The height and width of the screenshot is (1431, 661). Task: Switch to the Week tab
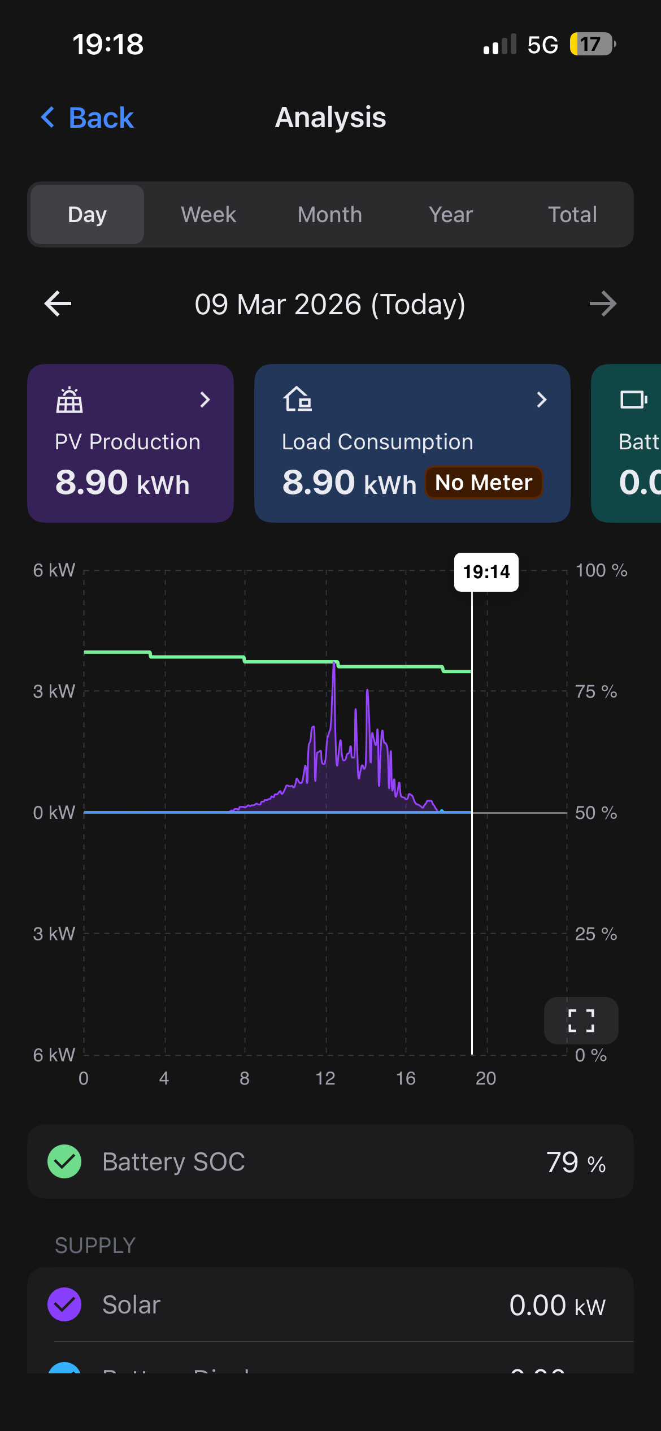coord(208,215)
